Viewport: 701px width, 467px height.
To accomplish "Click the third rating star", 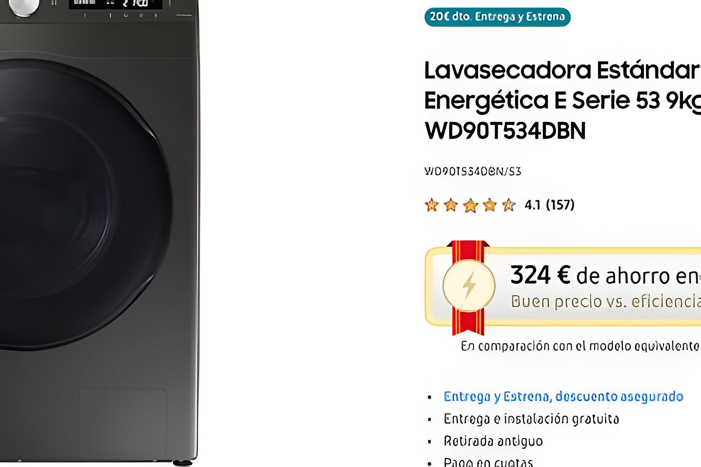I will click(470, 205).
